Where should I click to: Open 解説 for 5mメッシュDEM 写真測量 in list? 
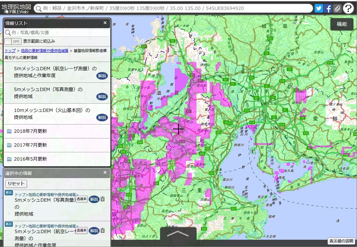click(102, 97)
